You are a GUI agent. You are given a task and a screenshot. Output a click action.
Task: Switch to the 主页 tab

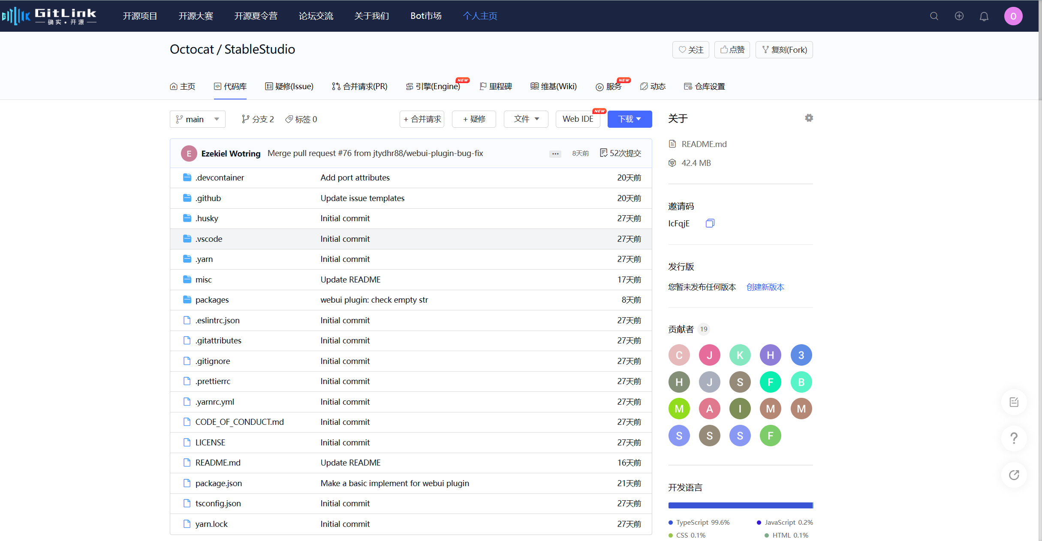coord(183,86)
